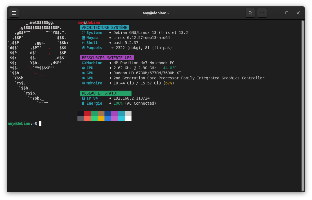This screenshot has width=312, height=200.
Task: Click the CPU temperature 44.0°C
Action: [170, 68]
